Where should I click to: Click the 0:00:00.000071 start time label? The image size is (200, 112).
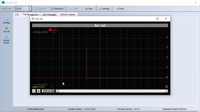[40, 84]
